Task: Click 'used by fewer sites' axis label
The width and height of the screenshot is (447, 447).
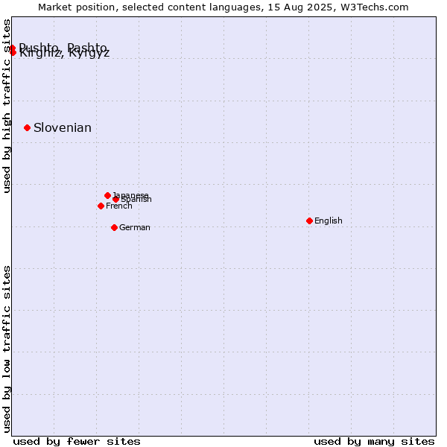Action: (77, 442)
